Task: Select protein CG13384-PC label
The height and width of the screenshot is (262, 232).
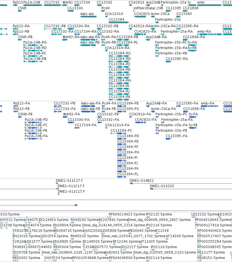Action: 121,131
